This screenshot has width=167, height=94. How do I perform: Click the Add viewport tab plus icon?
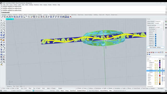pyautogui.click(x=24, y=86)
